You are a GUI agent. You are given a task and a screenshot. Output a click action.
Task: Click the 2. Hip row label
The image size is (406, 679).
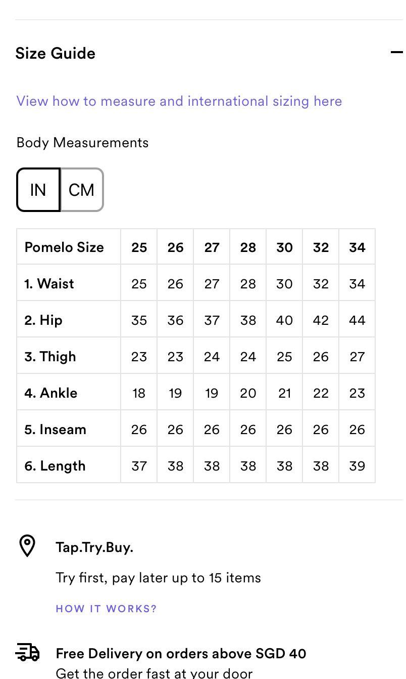(x=43, y=320)
